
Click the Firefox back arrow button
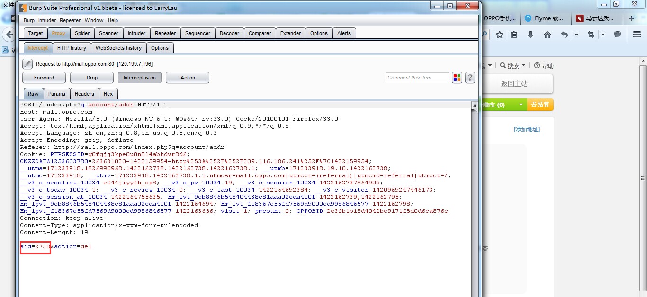point(9,35)
